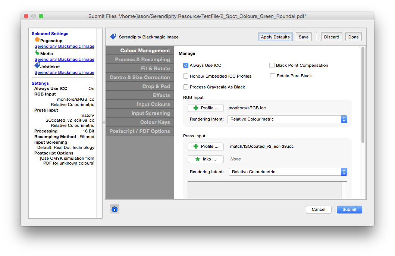Toggle Honour Embedded ICC Profiles checkbox

pos(186,76)
